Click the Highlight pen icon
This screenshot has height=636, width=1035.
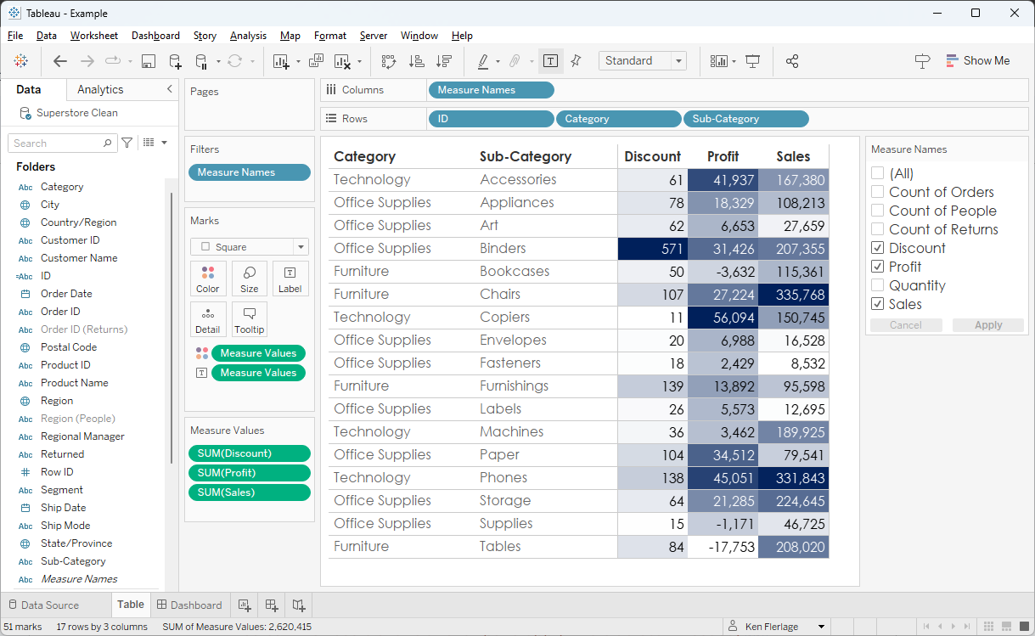pyautogui.click(x=482, y=61)
